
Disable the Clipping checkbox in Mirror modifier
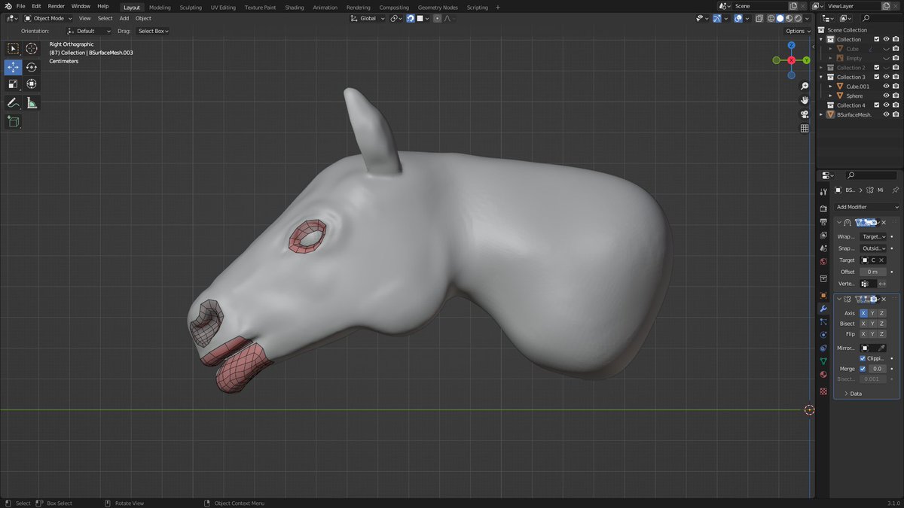coord(863,358)
